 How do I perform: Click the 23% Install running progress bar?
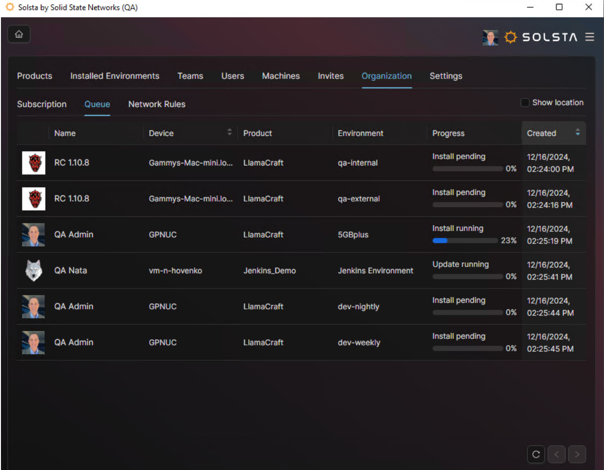tap(465, 240)
